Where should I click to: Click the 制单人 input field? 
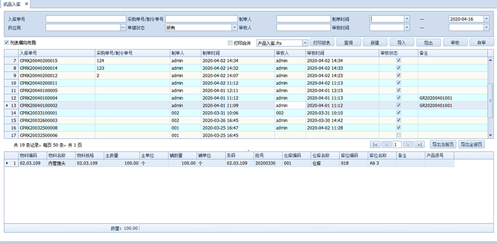pyautogui.click(x=303, y=19)
